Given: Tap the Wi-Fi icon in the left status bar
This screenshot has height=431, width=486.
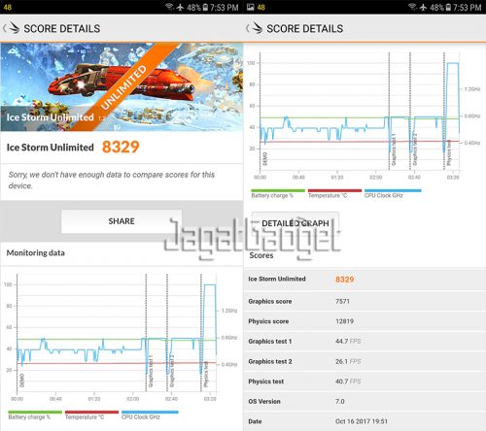Looking at the screenshot, I should [169, 7].
